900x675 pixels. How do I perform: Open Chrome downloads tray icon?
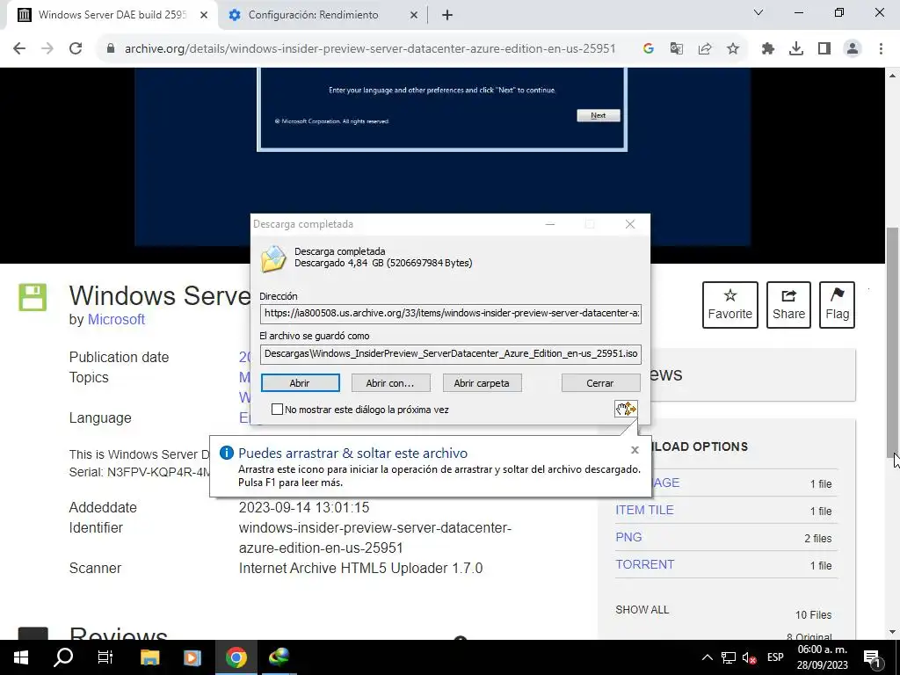point(796,49)
